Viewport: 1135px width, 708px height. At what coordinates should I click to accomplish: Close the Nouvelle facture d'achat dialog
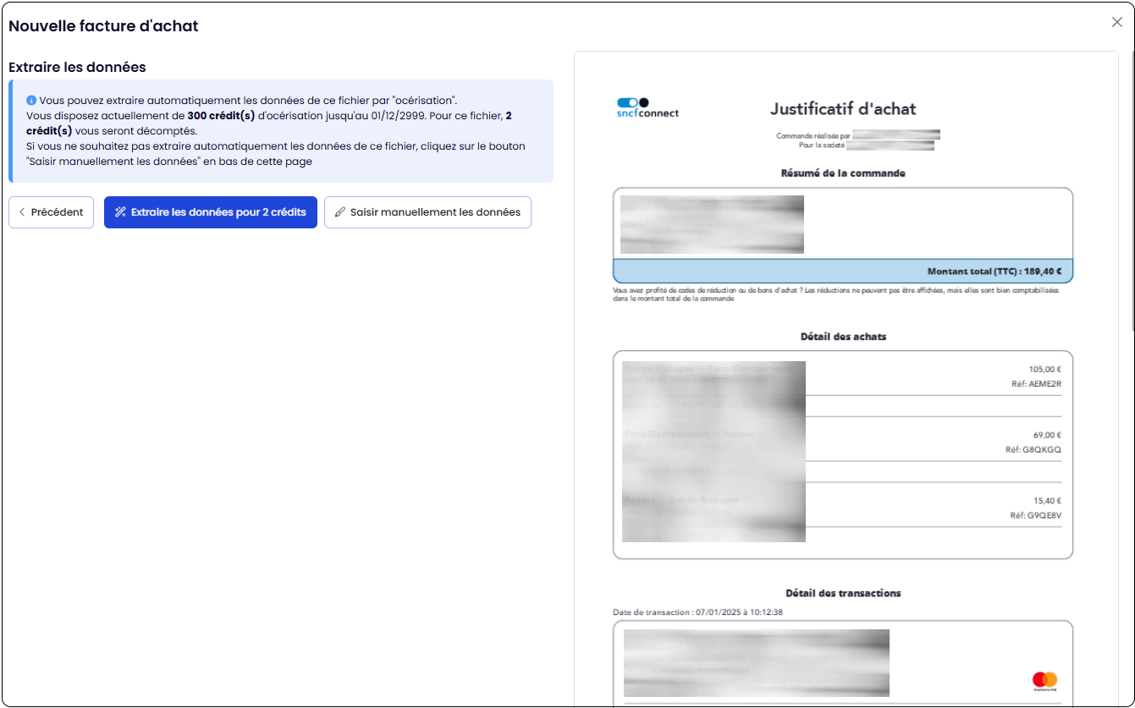tap(1116, 23)
